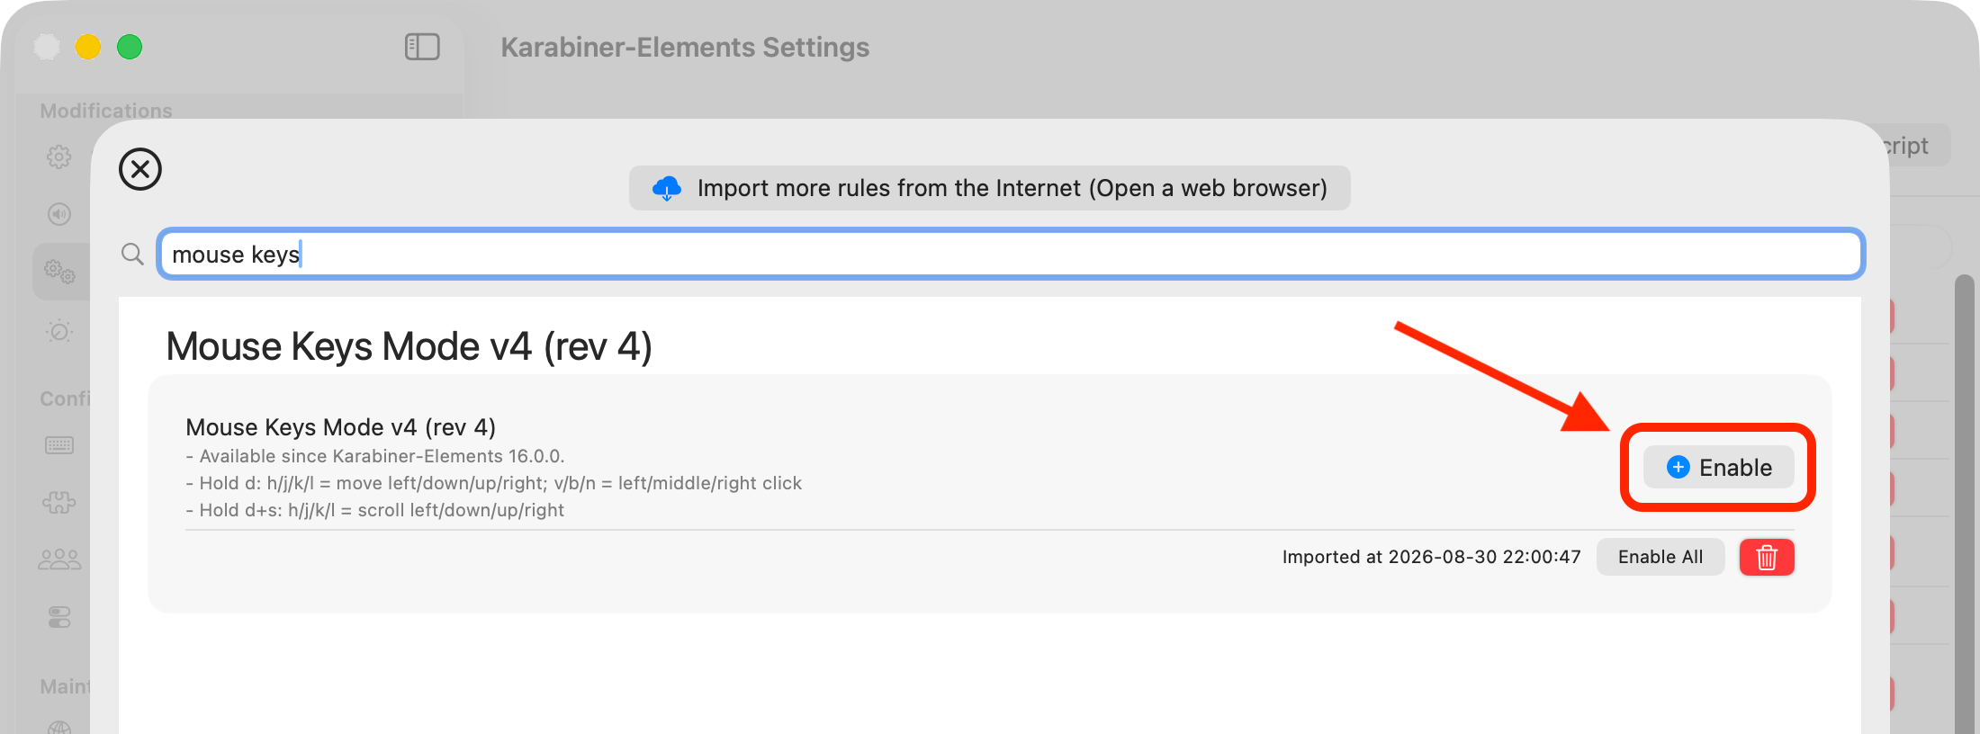
Task: Click blue plus icon on Enable
Action: (1678, 468)
